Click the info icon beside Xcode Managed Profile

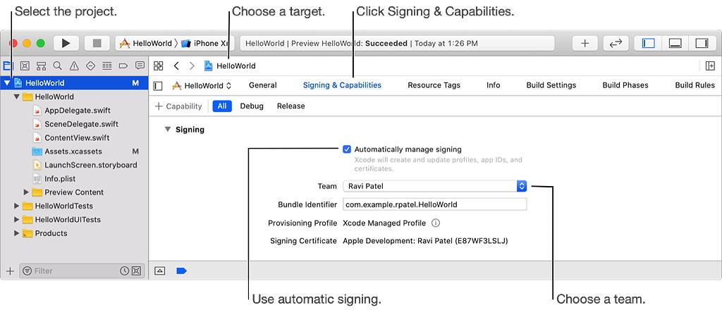click(436, 223)
